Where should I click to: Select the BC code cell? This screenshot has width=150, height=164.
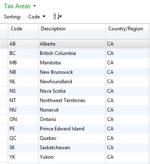[23, 53]
